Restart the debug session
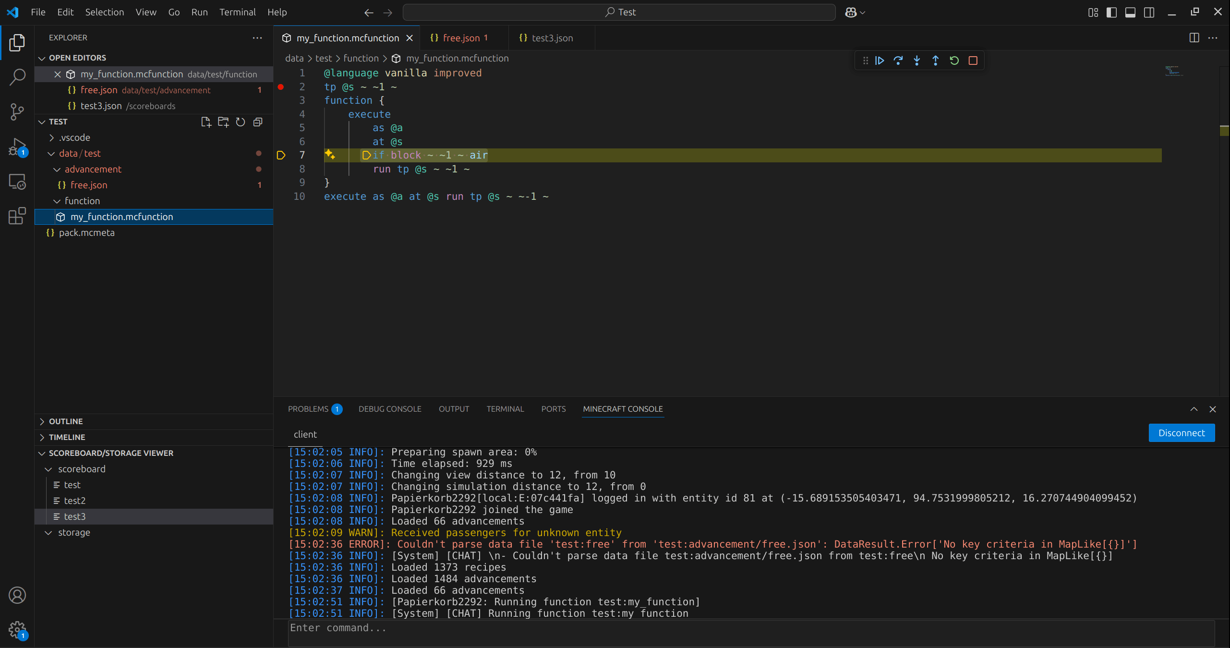The image size is (1230, 648). tap(954, 61)
